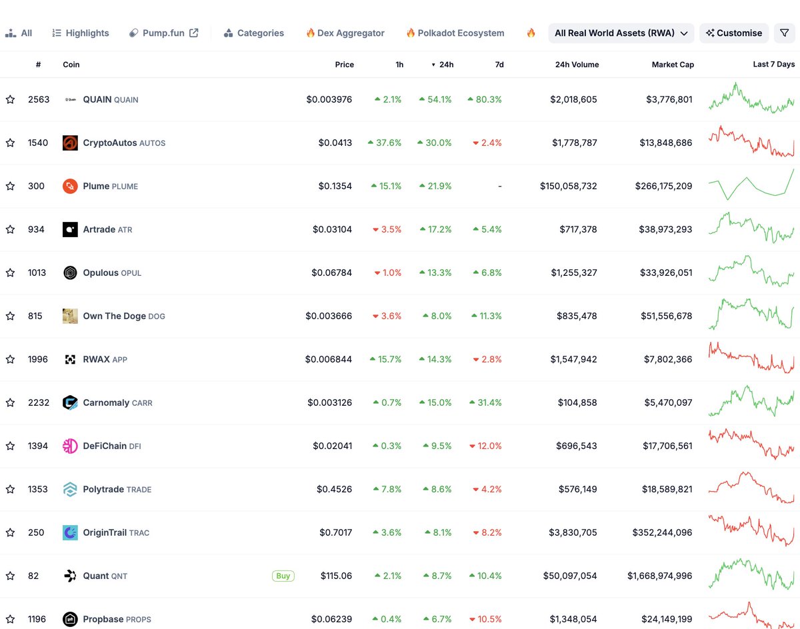Viewport: 800px width, 629px height.
Task: Click QUAIN 7d change 80.3%
Action: pyautogui.click(x=485, y=99)
